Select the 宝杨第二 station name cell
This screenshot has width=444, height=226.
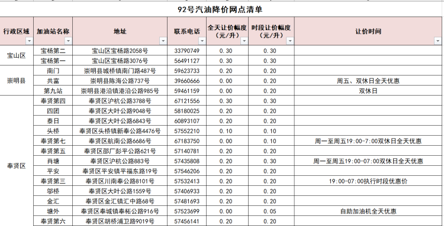[53, 51]
